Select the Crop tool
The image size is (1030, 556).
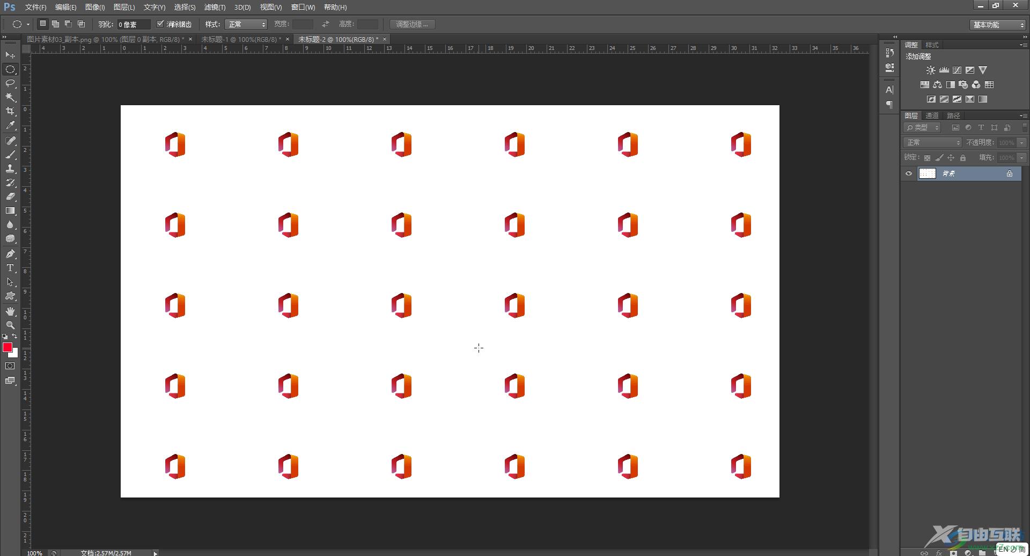tap(10, 111)
